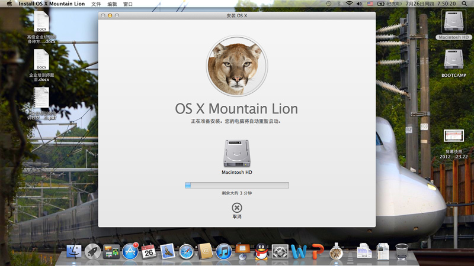Select the Macintosh HD disk in installer
This screenshot has height=266, width=474.
(x=236, y=154)
